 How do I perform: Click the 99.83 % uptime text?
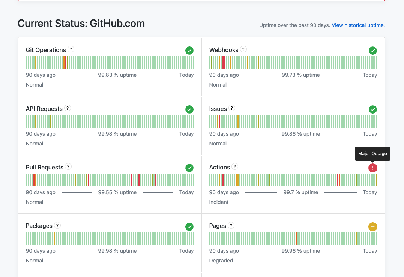(117, 75)
